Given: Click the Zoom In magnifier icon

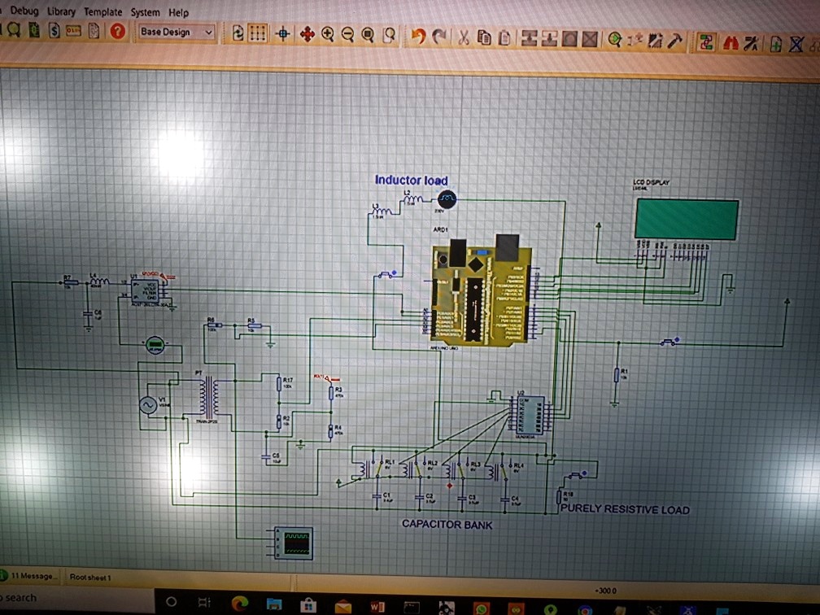Looking at the screenshot, I should 328,34.
